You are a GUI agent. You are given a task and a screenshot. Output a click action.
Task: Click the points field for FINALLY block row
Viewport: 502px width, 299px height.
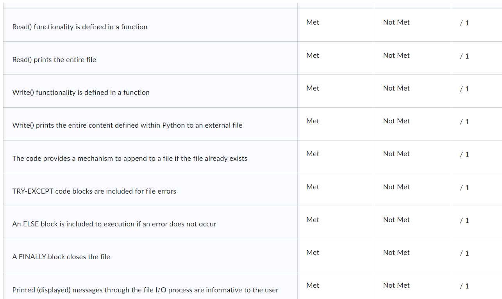464,253
